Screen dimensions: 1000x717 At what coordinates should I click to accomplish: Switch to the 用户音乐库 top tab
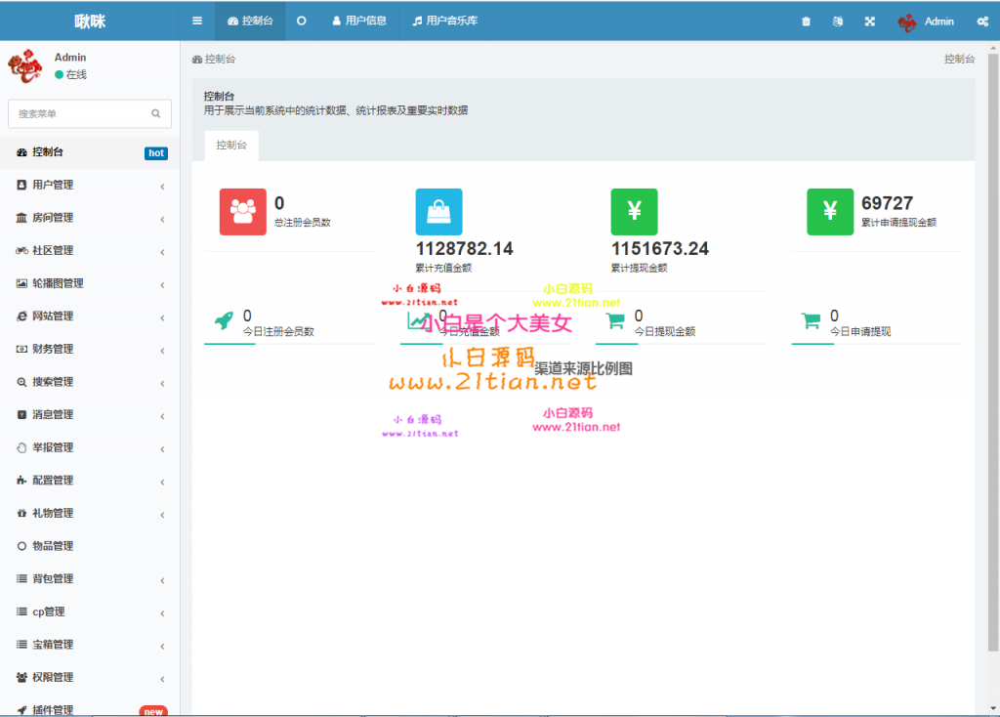pos(444,21)
